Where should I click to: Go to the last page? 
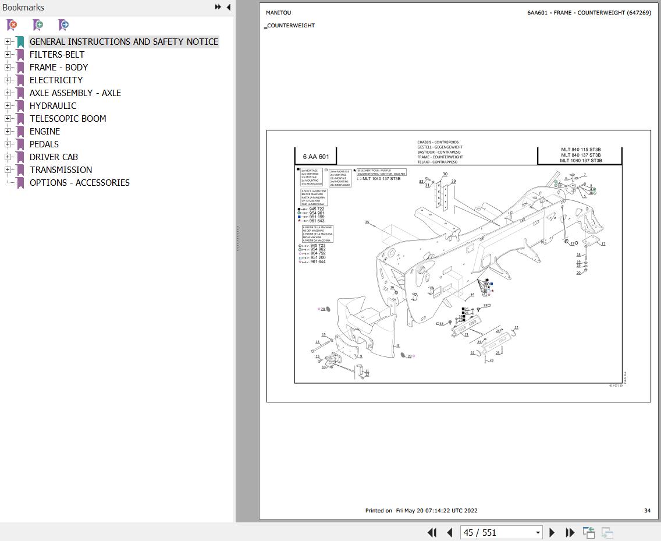tap(570, 533)
